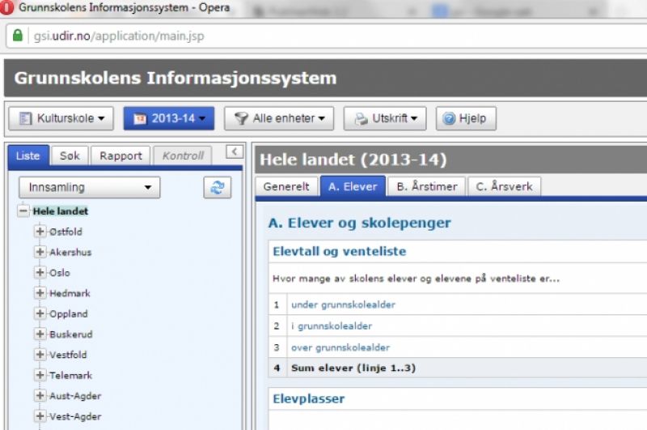Switch to the B. Årstimer tab

tap(426, 186)
